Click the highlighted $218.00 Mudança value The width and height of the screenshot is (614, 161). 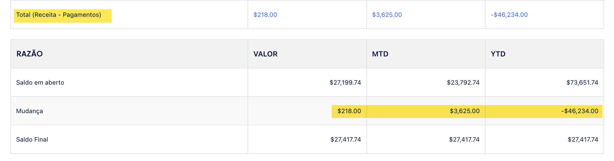(x=349, y=111)
